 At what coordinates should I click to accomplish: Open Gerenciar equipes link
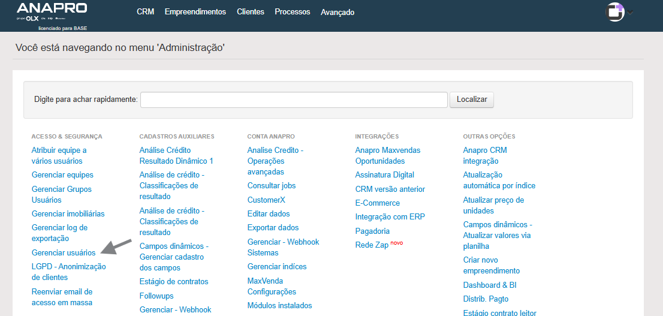(x=62, y=175)
